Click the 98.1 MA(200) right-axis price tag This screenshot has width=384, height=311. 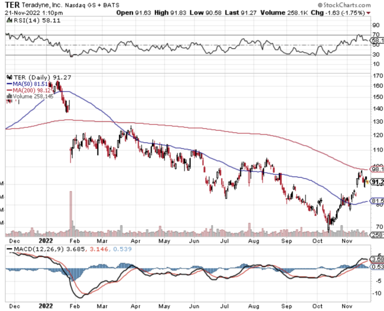(x=377, y=169)
